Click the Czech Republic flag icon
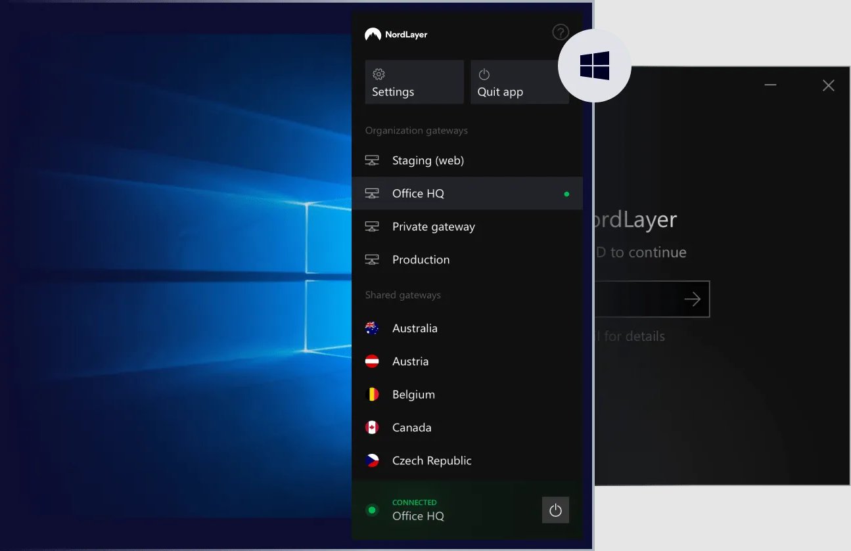The height and width of the screenshot is (551, 851). pyautogui.click(x=372, y=460)
